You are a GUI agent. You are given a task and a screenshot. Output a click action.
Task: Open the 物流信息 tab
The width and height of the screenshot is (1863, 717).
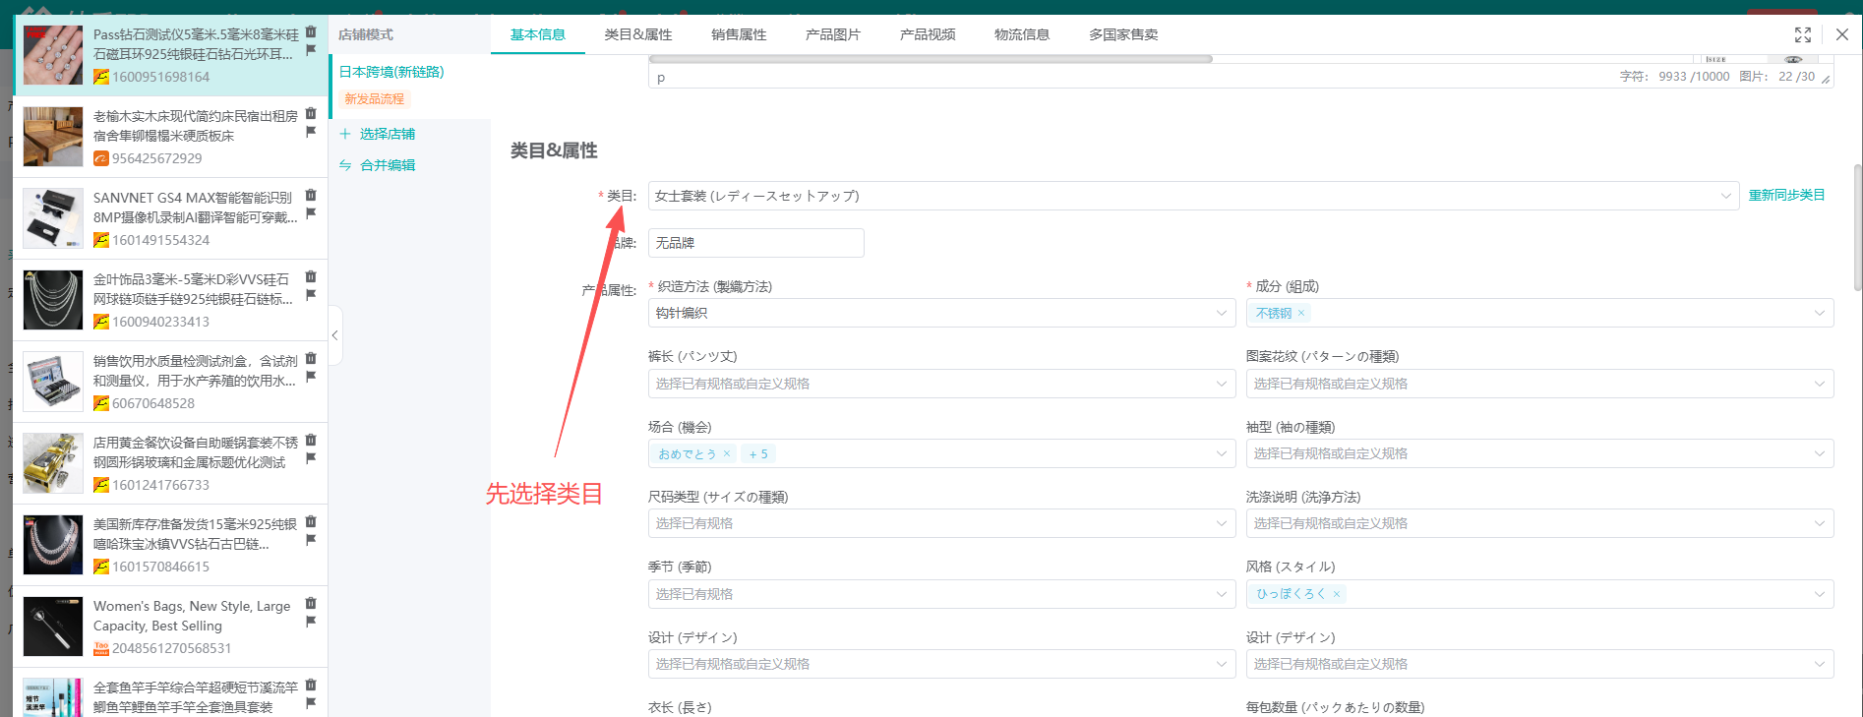[x=1021, y=34]
